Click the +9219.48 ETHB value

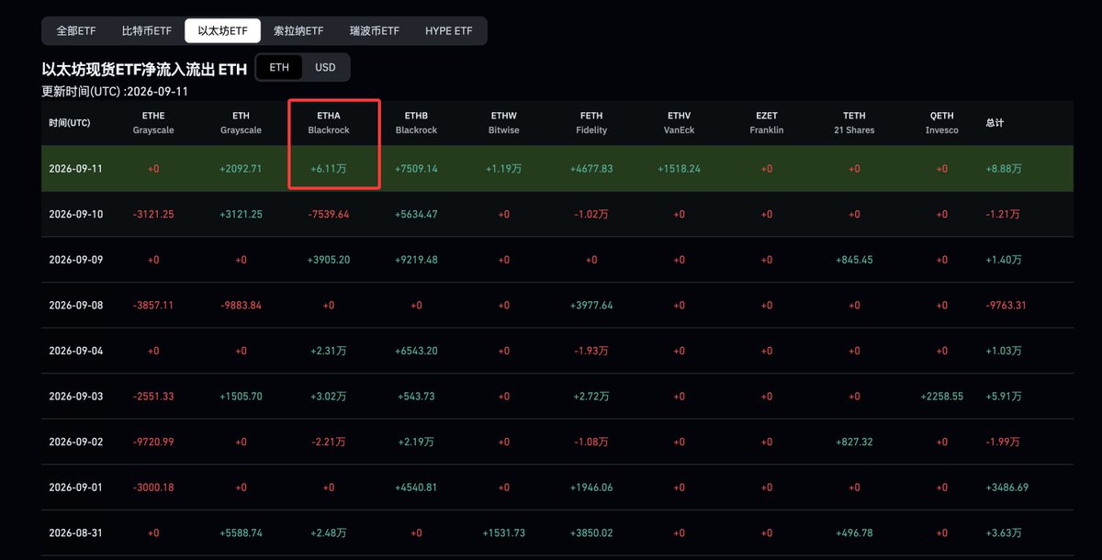pyautogui.click(x=416, y=260)
